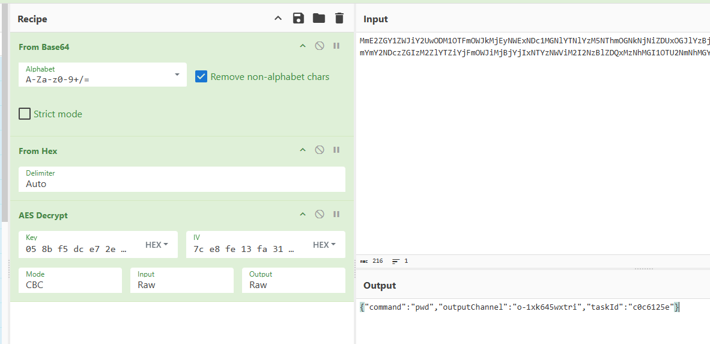
Task: Collapse the From Base64 operation
Action: tap(303, 46)
